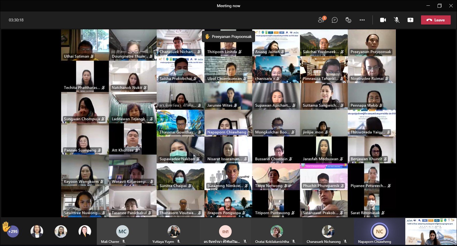Show the +295 overflow participants
This screenshot has height=246, width=457.
(x=13, y=231)
